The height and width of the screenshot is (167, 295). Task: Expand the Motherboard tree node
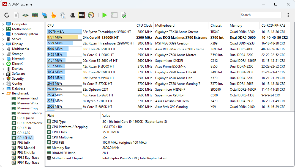point(3,29)
